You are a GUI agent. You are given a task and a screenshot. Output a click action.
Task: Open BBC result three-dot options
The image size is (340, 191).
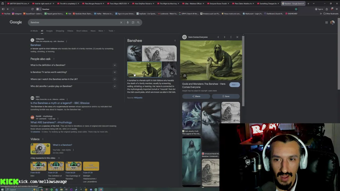pyautogui.click(x=67, y=99)
